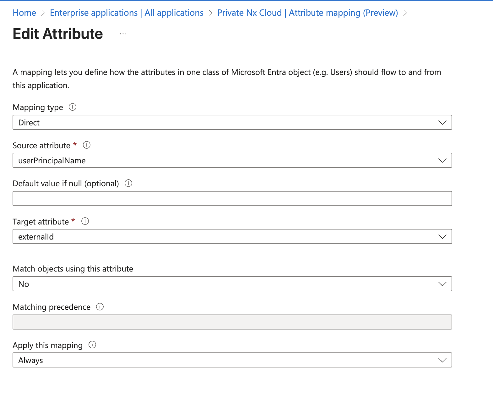Show info for Default value if null
493x412 pixels.
click(128, 183)
